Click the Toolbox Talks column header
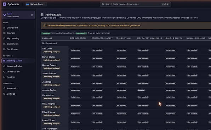The width and height of the screenshot is (211, 130). [x=124, y=38]
